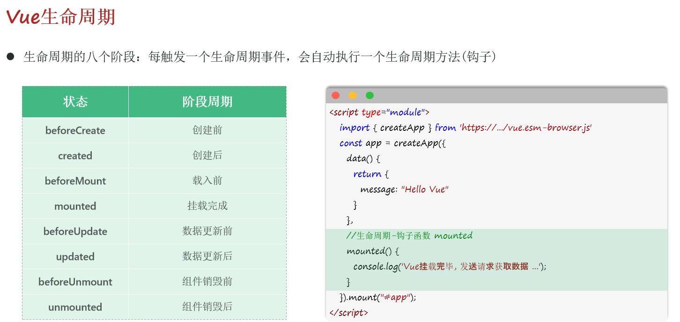
Task: Click the 数据更新后 cell
Action: click(x=207, y=257)
